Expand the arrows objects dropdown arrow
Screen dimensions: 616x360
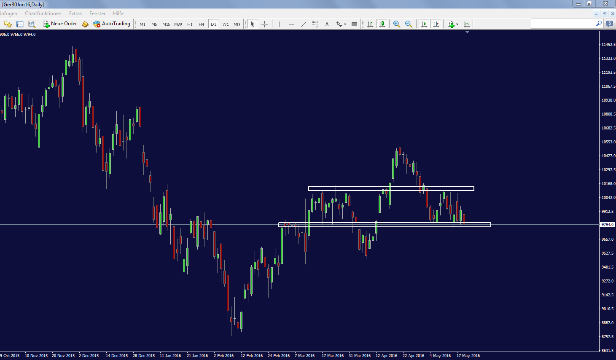(x=345, y=24)
